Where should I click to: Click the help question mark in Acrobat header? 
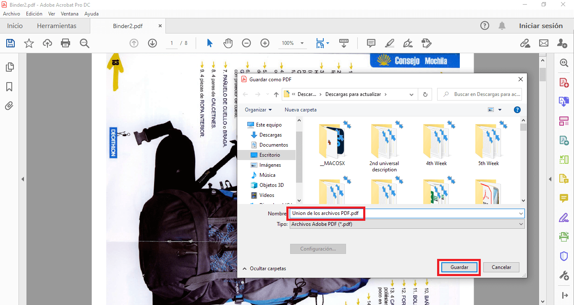(485, 26)
